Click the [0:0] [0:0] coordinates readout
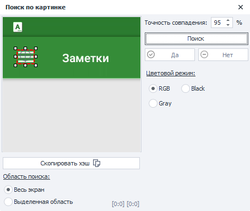The width and height of the screenshot is (250, 211). click(126, 204)
